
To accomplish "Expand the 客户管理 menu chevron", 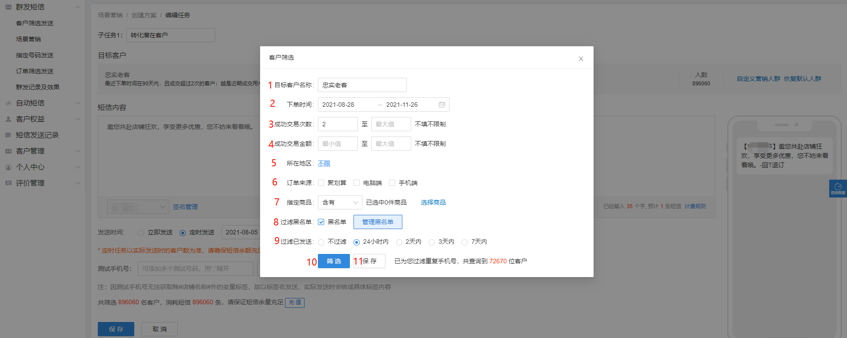I will tap(78, 151).
